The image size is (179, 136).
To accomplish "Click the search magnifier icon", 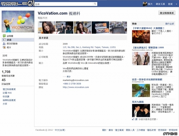I will coord(95,4).
